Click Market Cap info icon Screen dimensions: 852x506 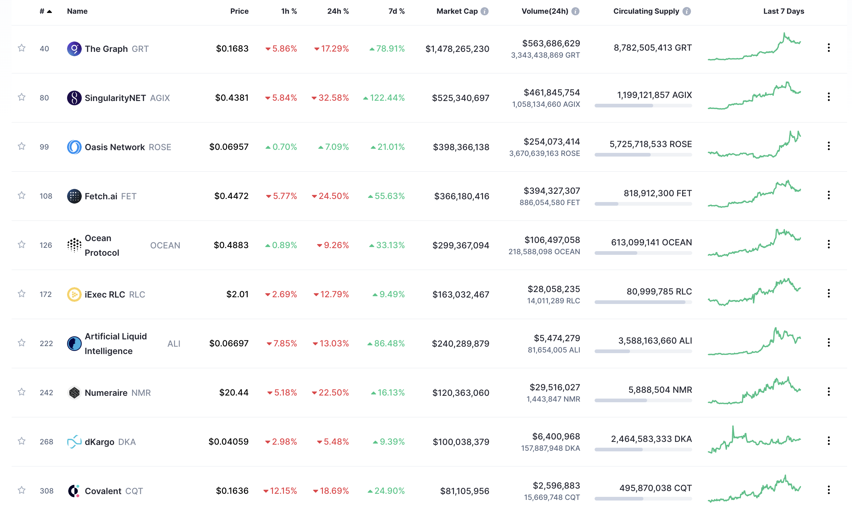484,11
